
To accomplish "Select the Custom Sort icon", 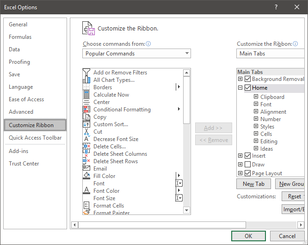I will point(86,124).
